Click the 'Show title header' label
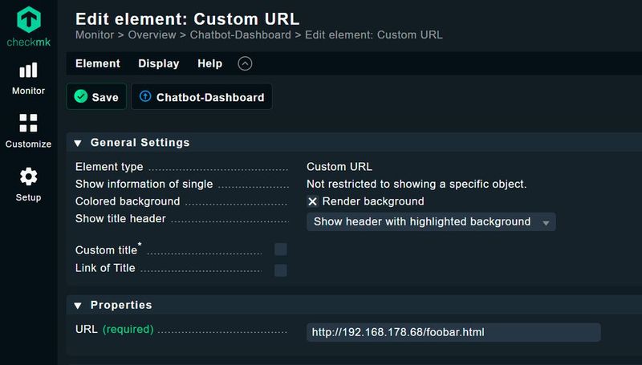The width and height of the screenshot is (642, 365). click(120, 218)
